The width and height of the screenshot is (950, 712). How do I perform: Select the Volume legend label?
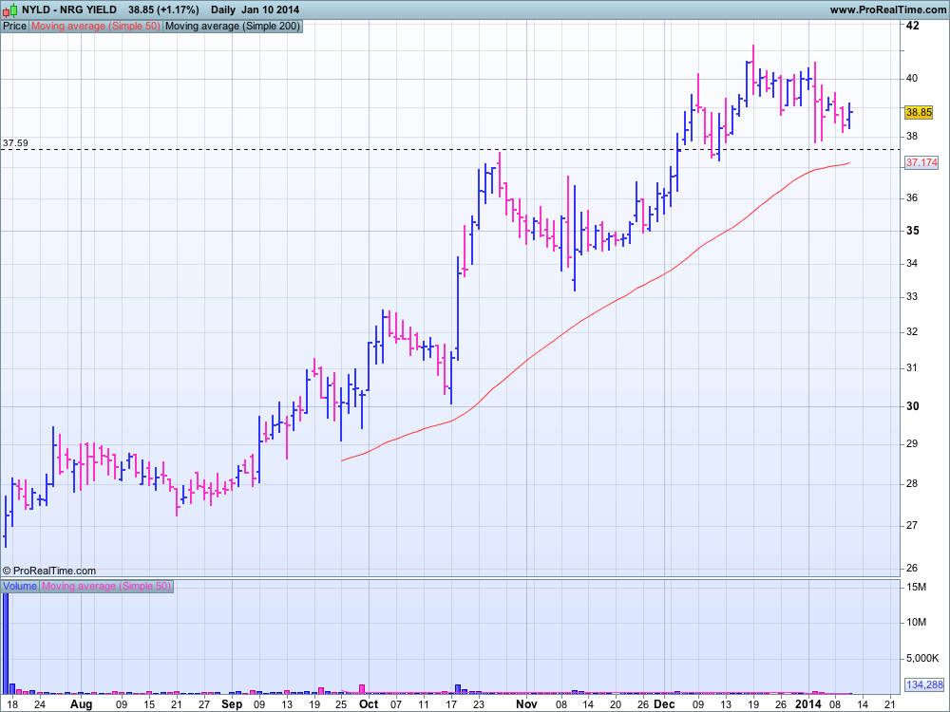[x=20, y=586]
